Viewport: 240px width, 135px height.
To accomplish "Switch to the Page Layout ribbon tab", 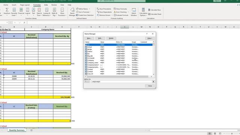I will (25, 5).
